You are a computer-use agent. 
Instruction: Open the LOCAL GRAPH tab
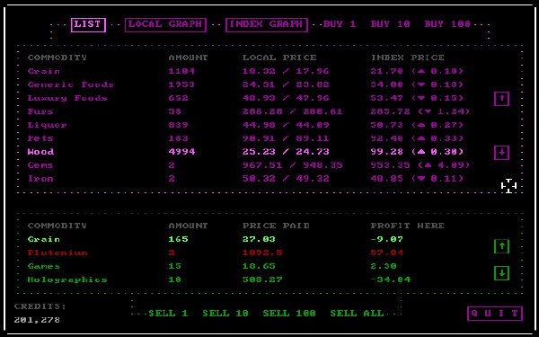[165, 25]
